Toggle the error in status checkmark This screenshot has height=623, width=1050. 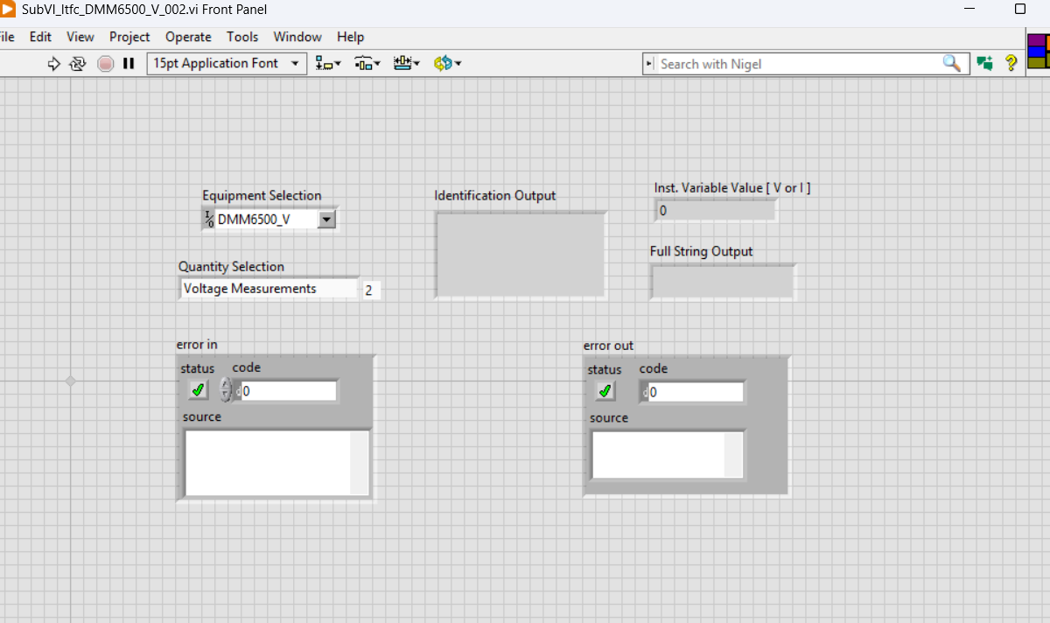coord(199,390)
